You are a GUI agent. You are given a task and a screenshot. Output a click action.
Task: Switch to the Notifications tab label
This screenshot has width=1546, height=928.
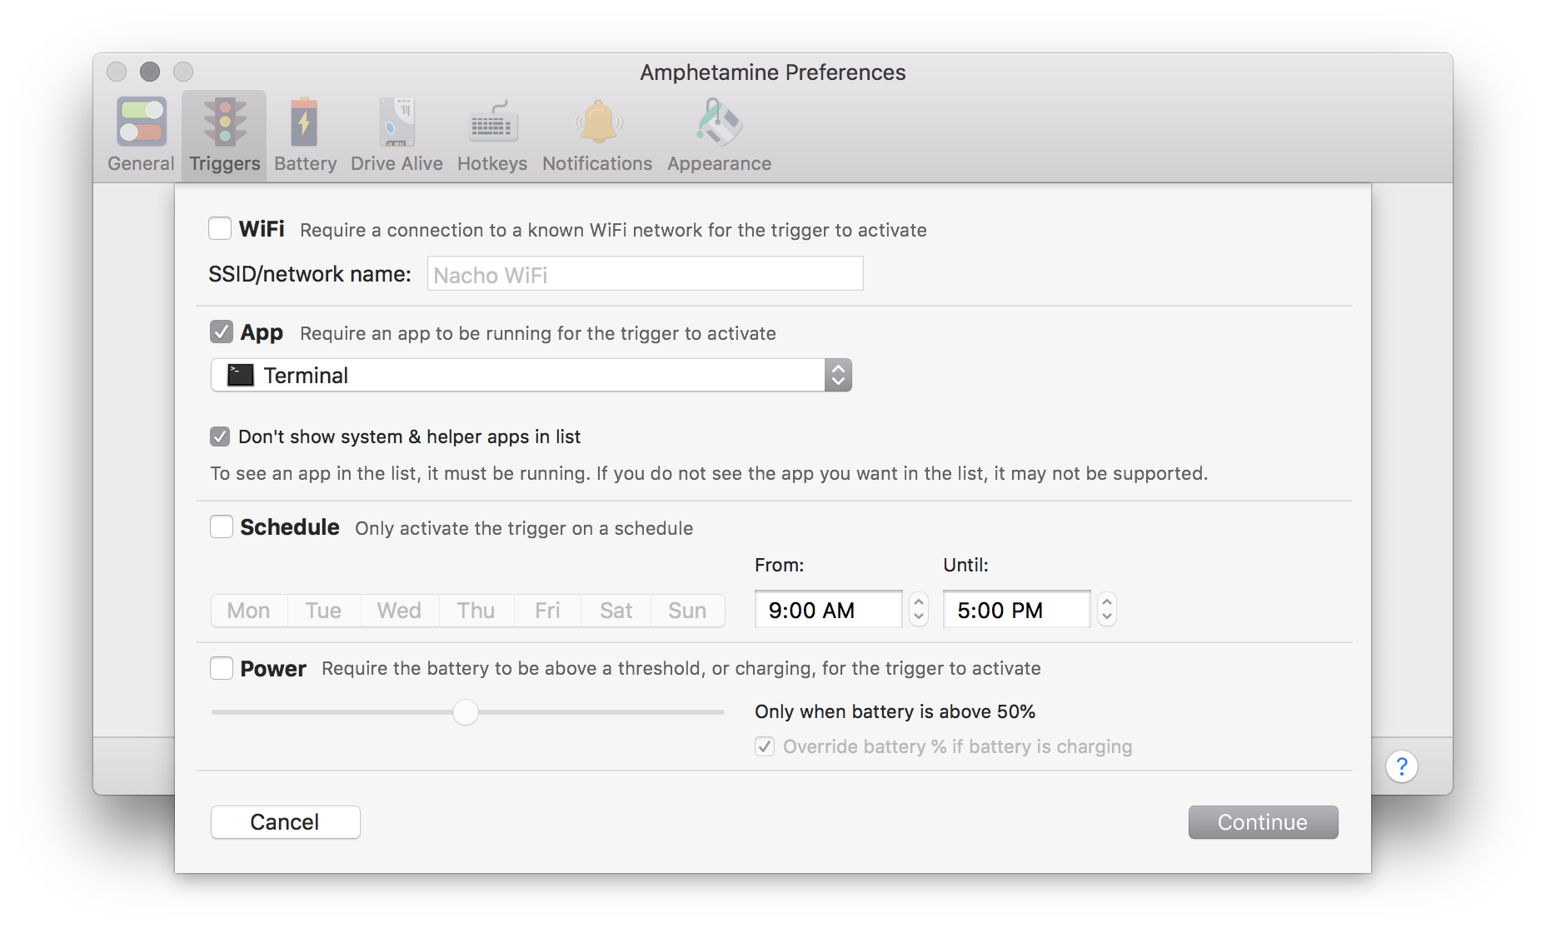[x=597, y=163]
